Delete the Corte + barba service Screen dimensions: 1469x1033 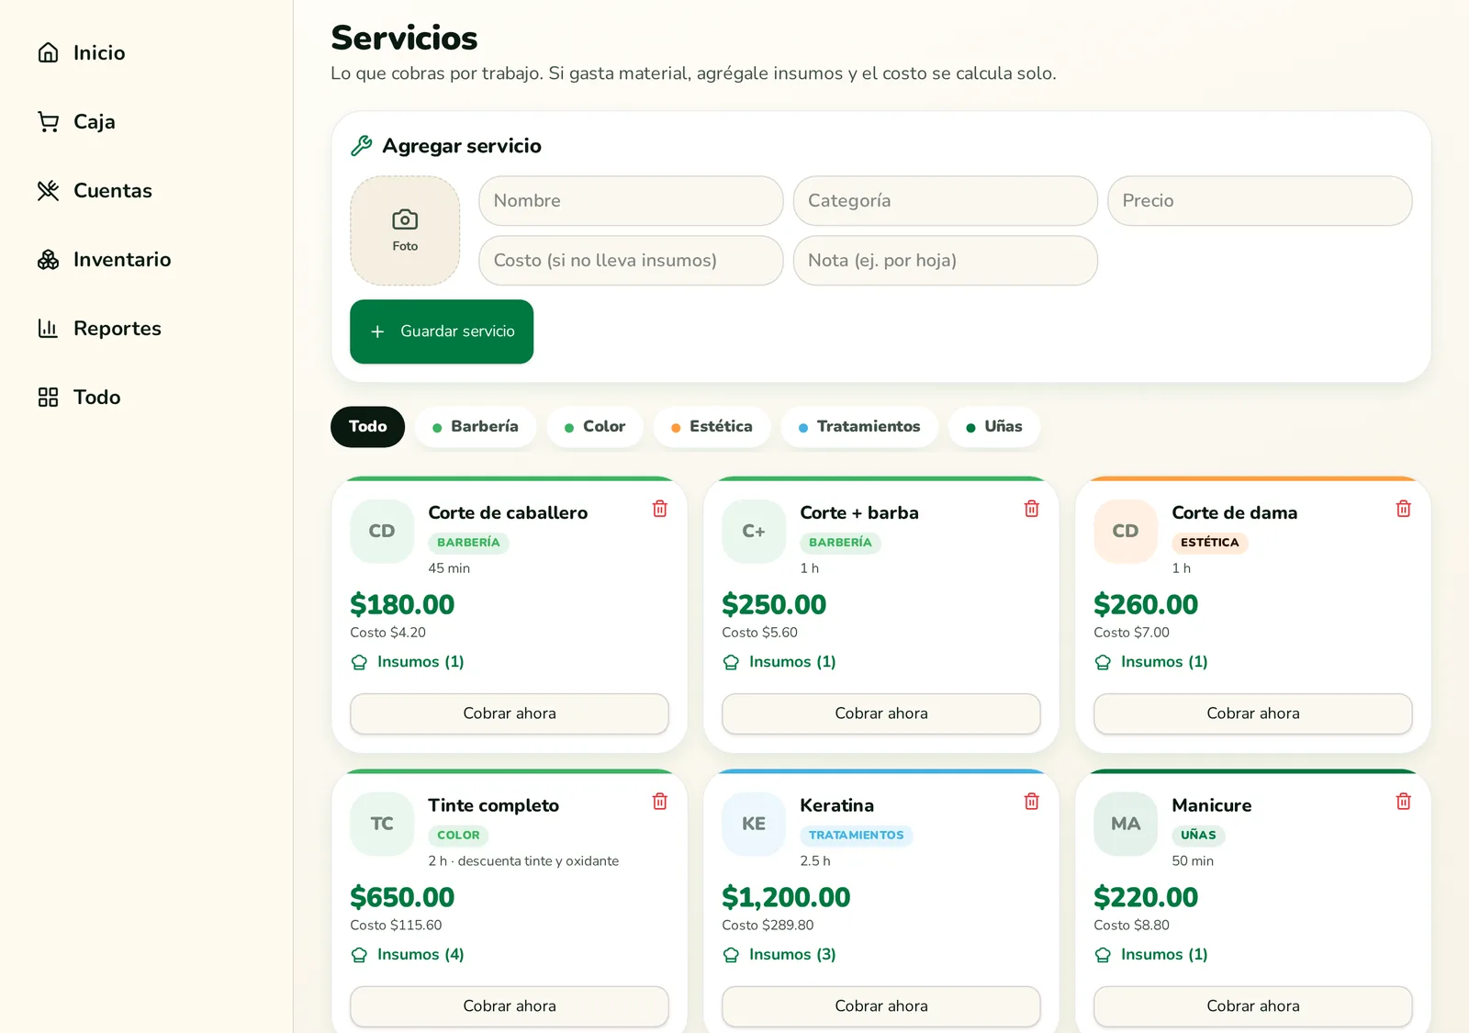[x=1032, y=509]
